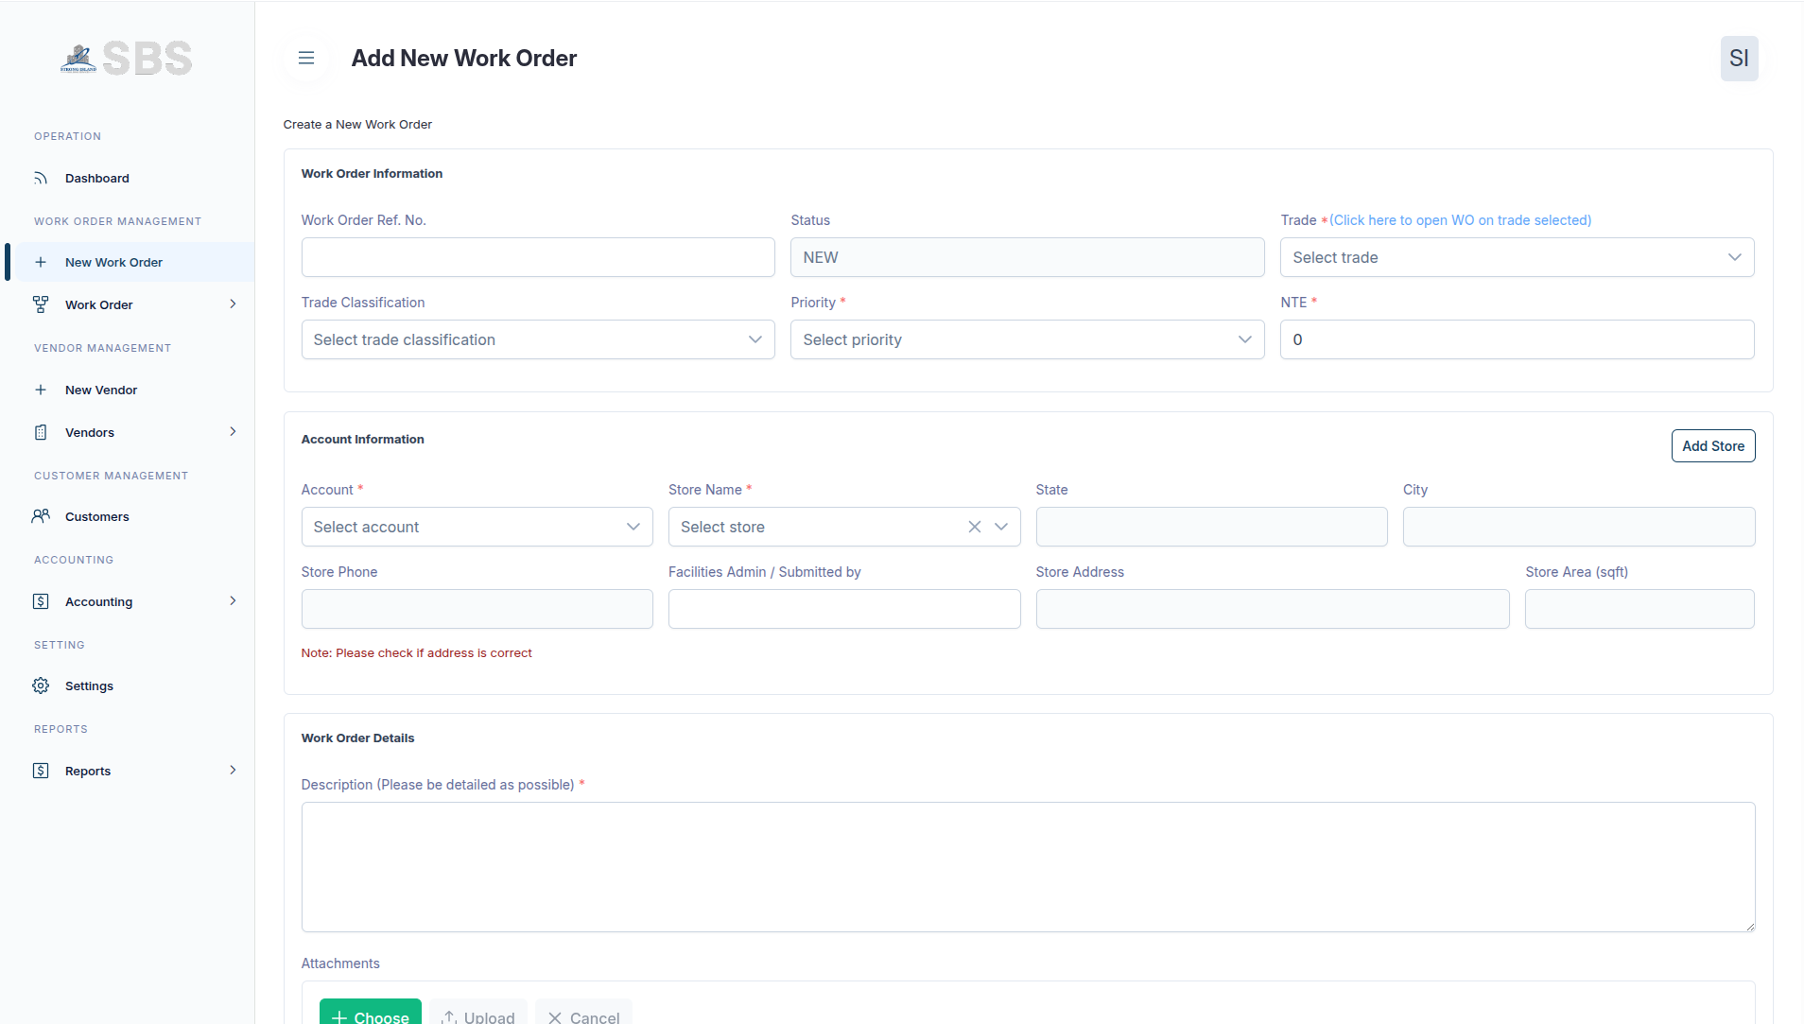
Task: Open the Select store dropdown
Action: [x=844, y=527]
